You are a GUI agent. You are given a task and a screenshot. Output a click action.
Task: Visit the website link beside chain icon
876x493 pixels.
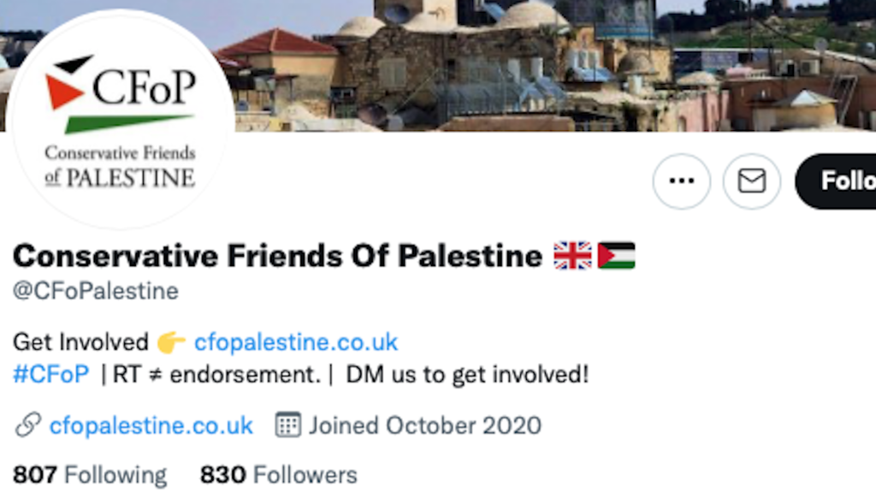(x=151, y=425)
